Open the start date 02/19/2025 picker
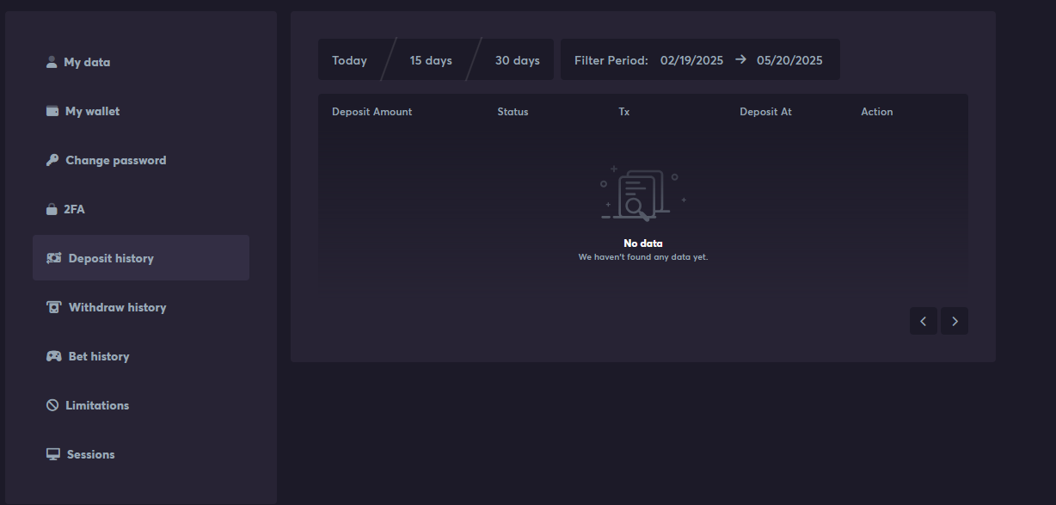 (691, 60)
